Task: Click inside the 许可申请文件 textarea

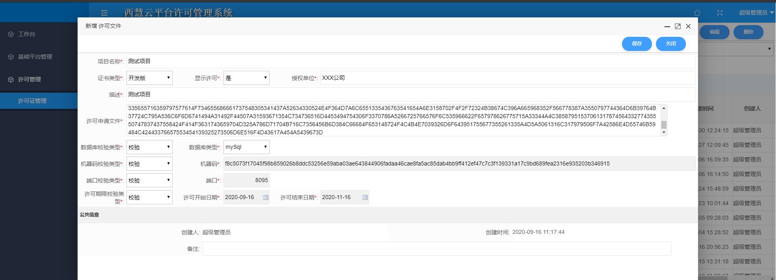Action: pyautogui.click(x=393, y=120)
